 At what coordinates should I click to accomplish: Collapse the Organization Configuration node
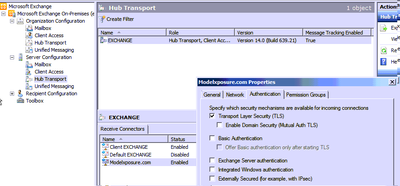click(12, 21)
